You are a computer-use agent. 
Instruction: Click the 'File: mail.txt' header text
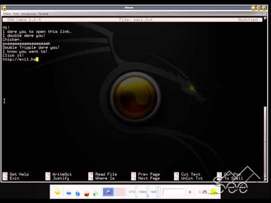coord(135,20)
